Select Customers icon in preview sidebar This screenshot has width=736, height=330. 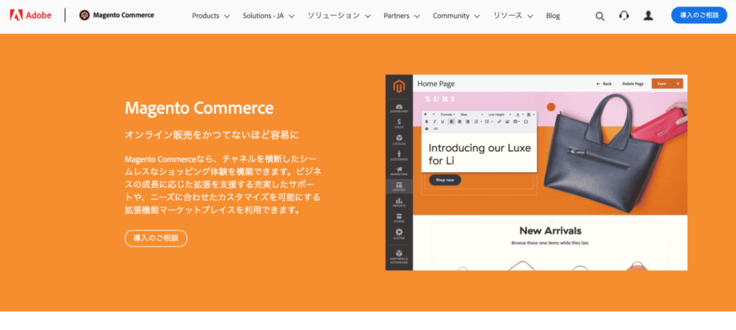[399, 155]
